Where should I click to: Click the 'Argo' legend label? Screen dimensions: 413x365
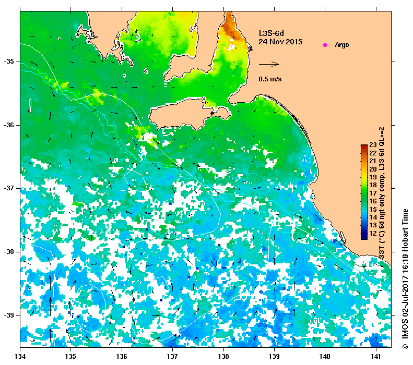342,45
